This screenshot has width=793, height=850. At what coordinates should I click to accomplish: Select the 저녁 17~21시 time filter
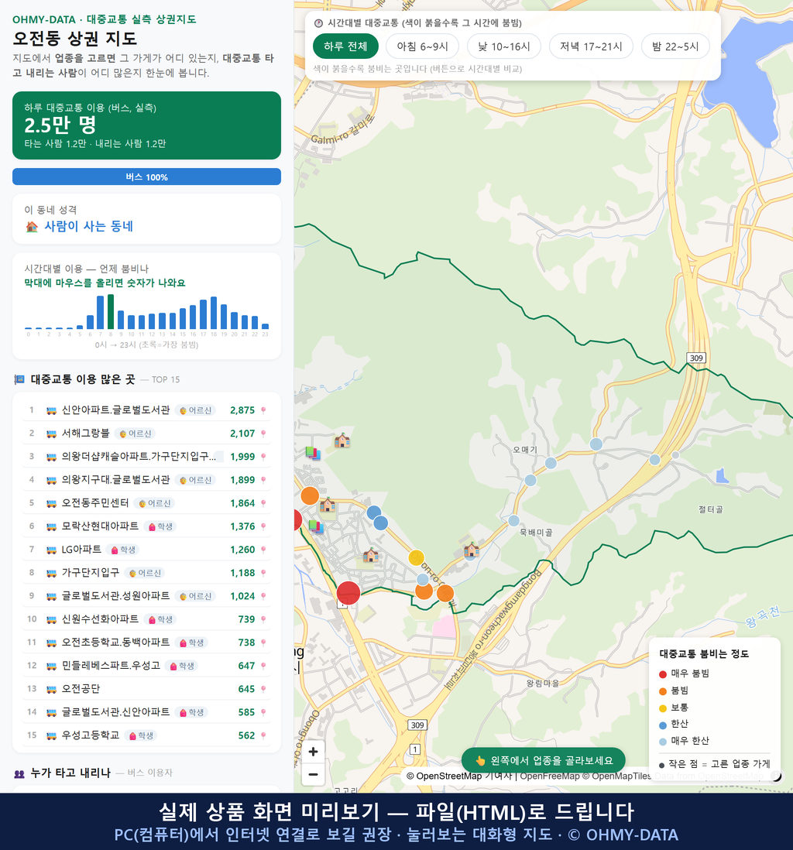[x=591, y=46]
